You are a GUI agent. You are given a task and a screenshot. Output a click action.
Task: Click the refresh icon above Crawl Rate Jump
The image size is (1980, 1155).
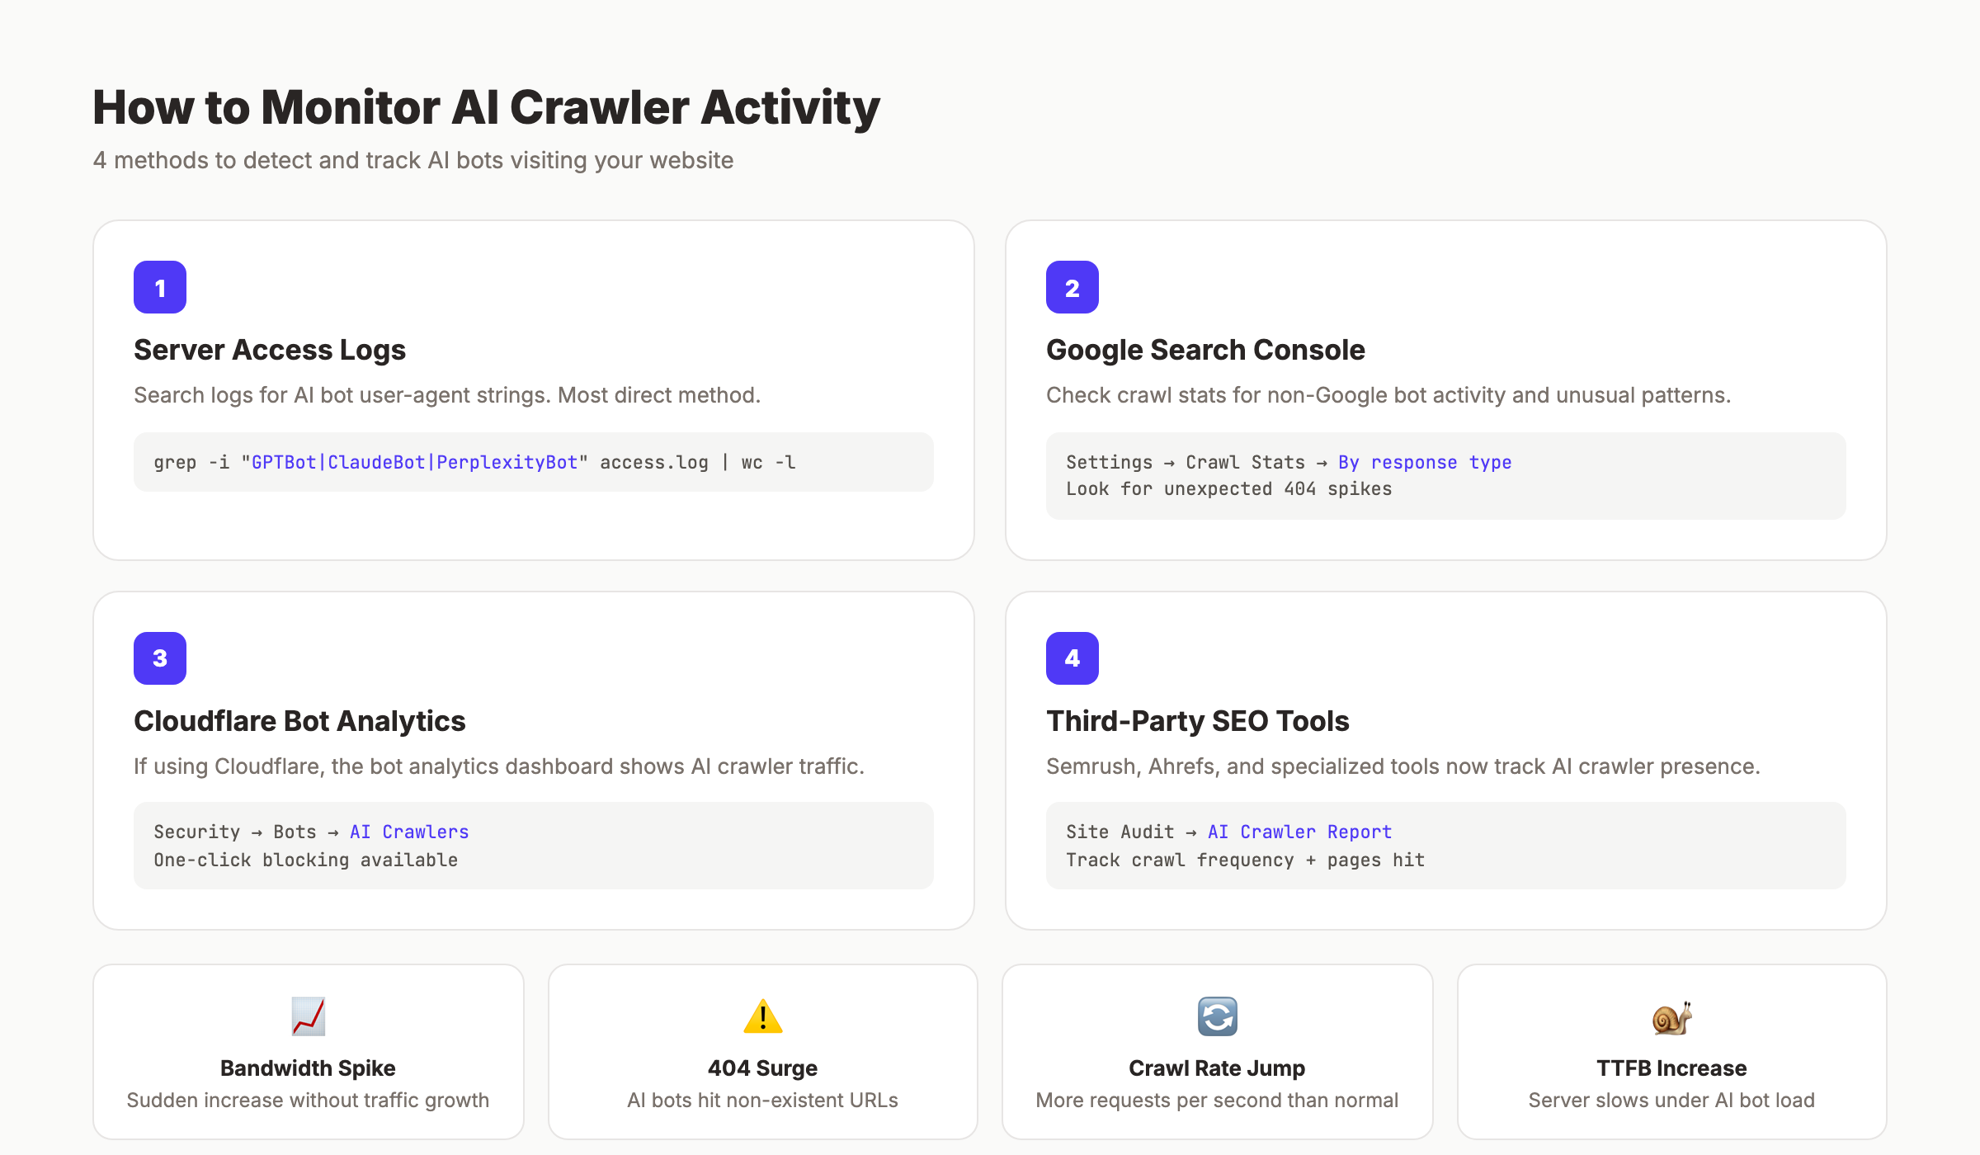coord(1216,1016)
